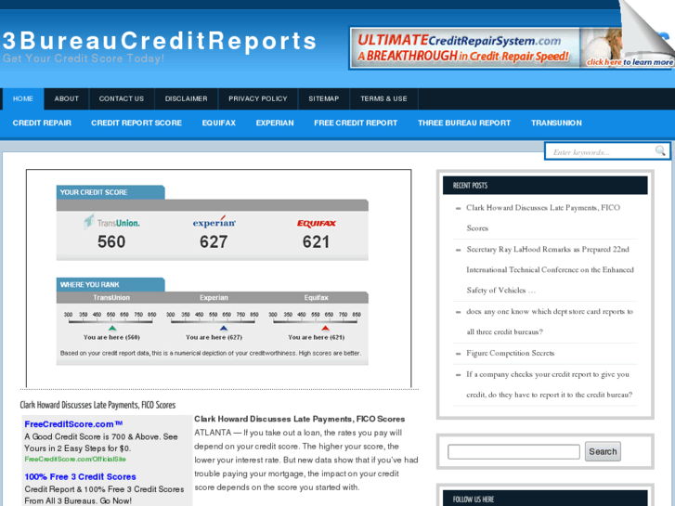Screen dimensions: 675x506
Task: Open the About page
Action: [66, 98]
